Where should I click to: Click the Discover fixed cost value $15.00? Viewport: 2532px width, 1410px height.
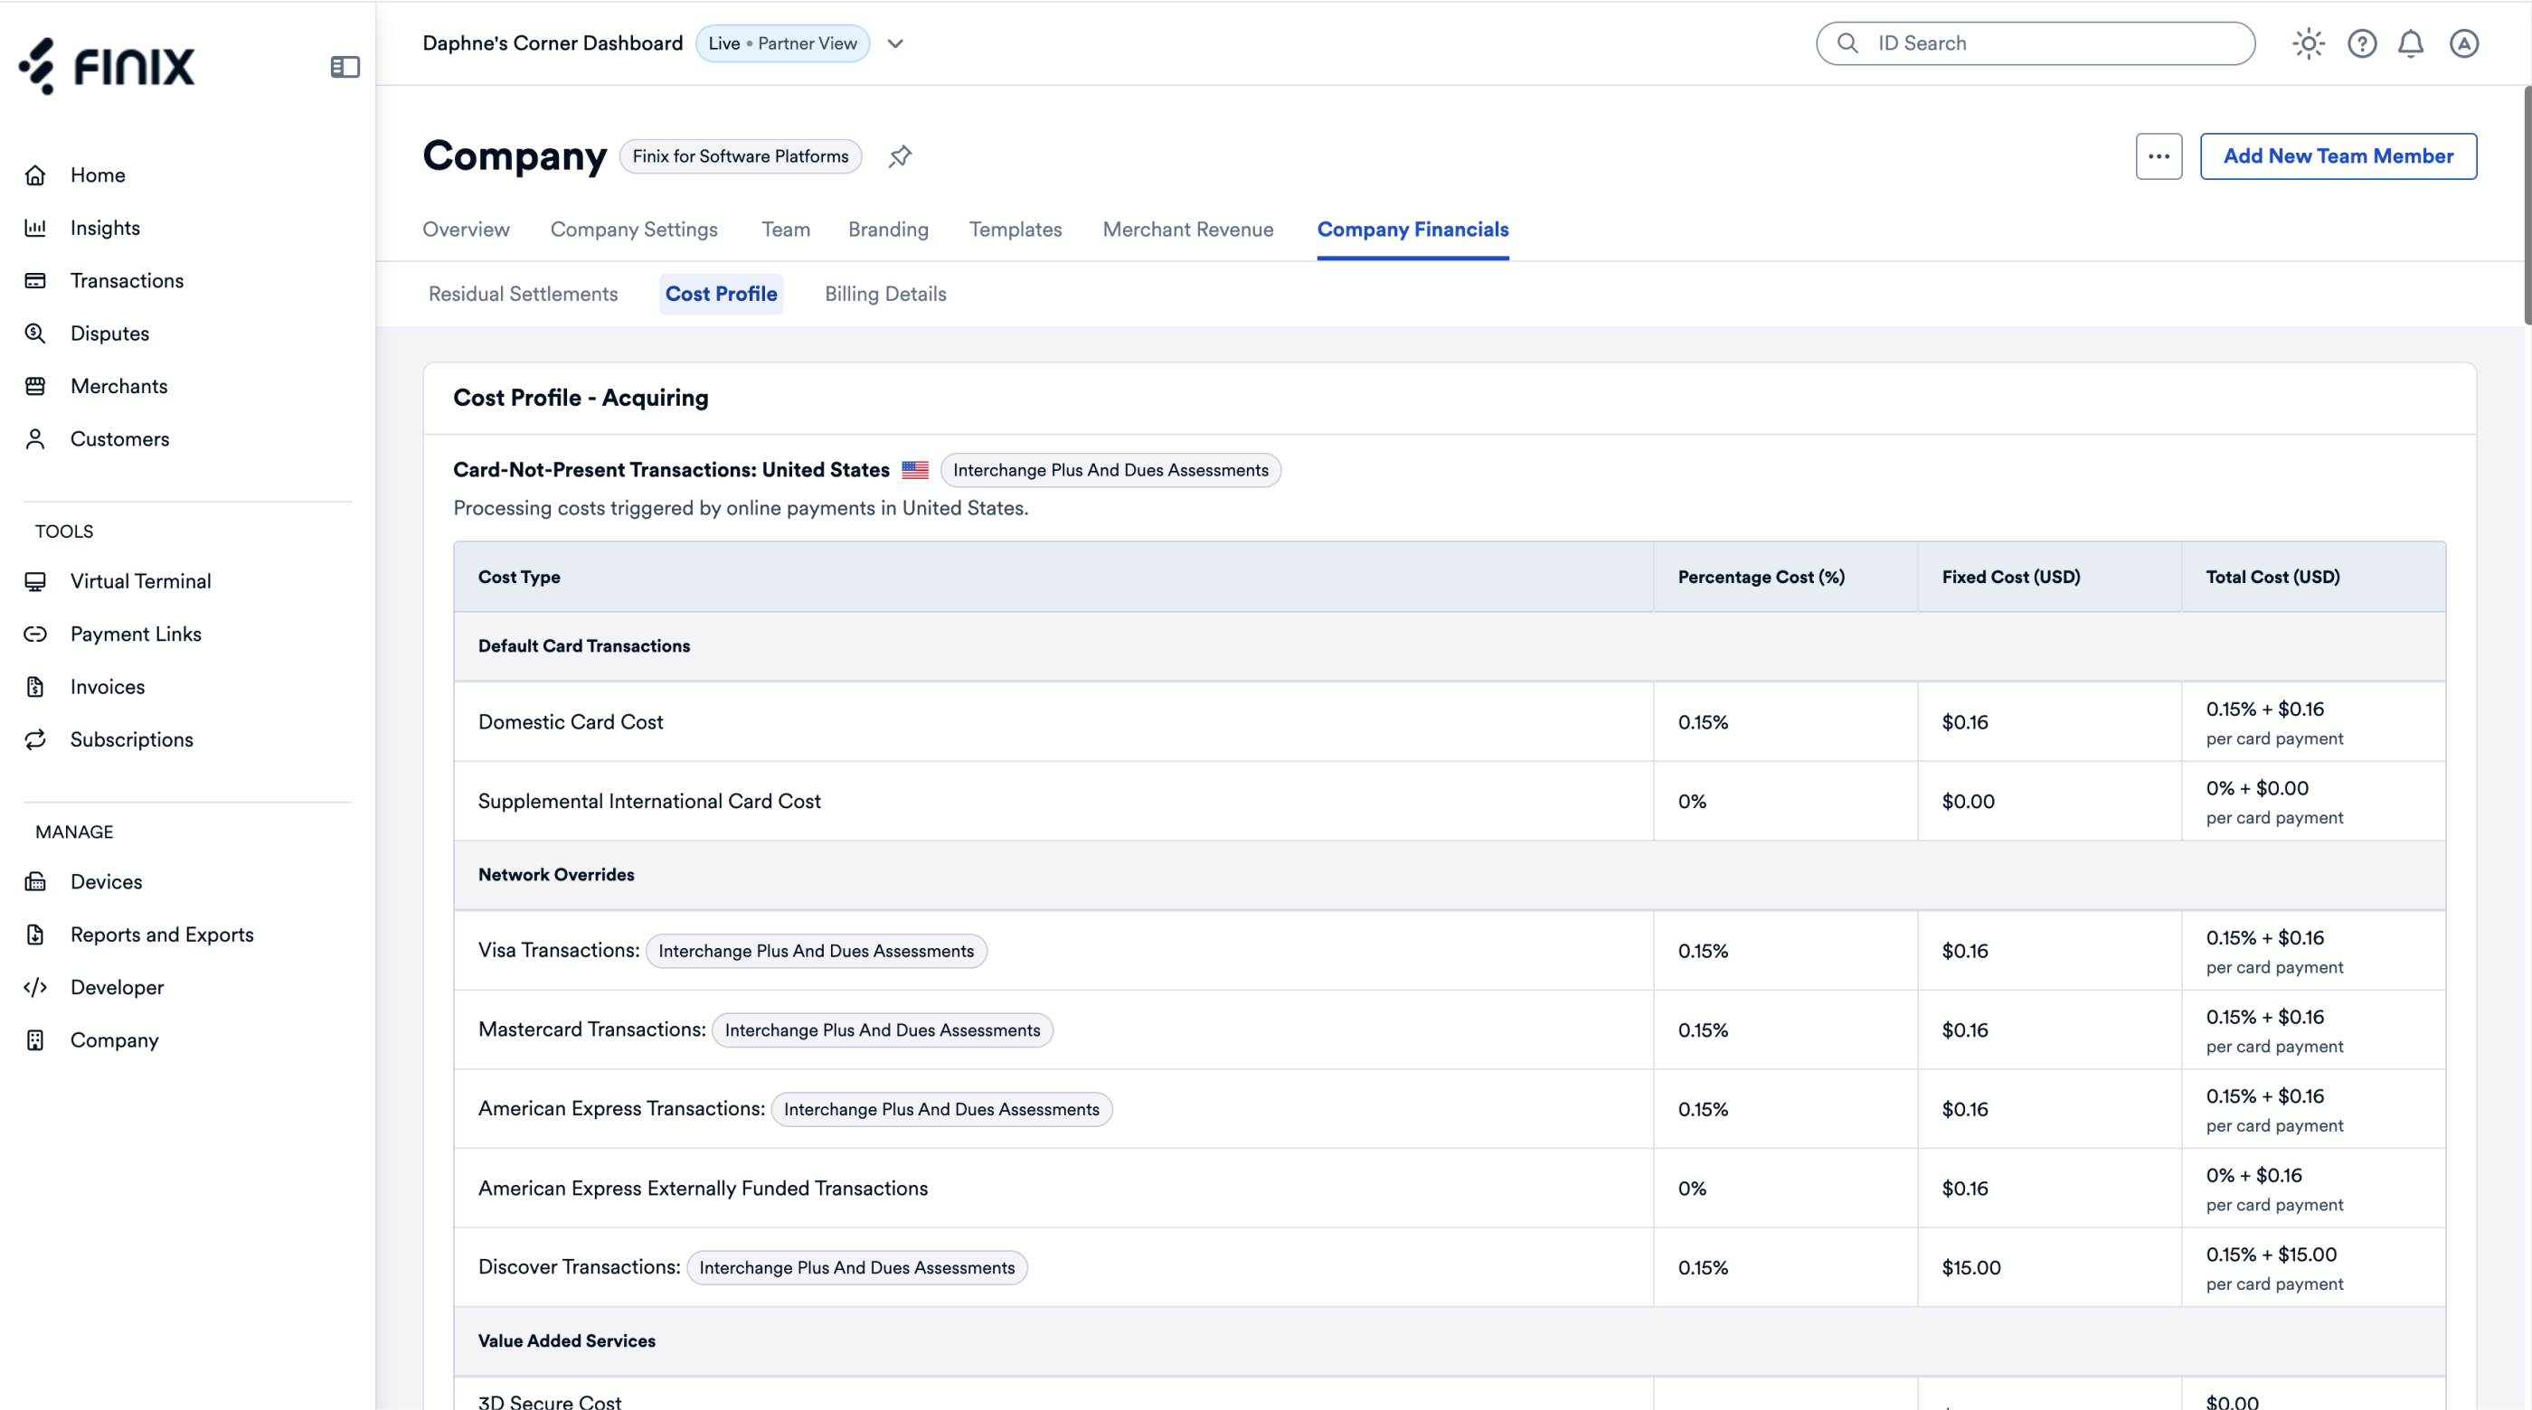(x=1971, y=1267)
